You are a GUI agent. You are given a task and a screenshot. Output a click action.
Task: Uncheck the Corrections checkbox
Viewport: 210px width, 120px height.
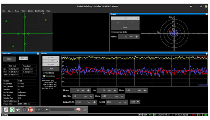[x=44, y=76]
